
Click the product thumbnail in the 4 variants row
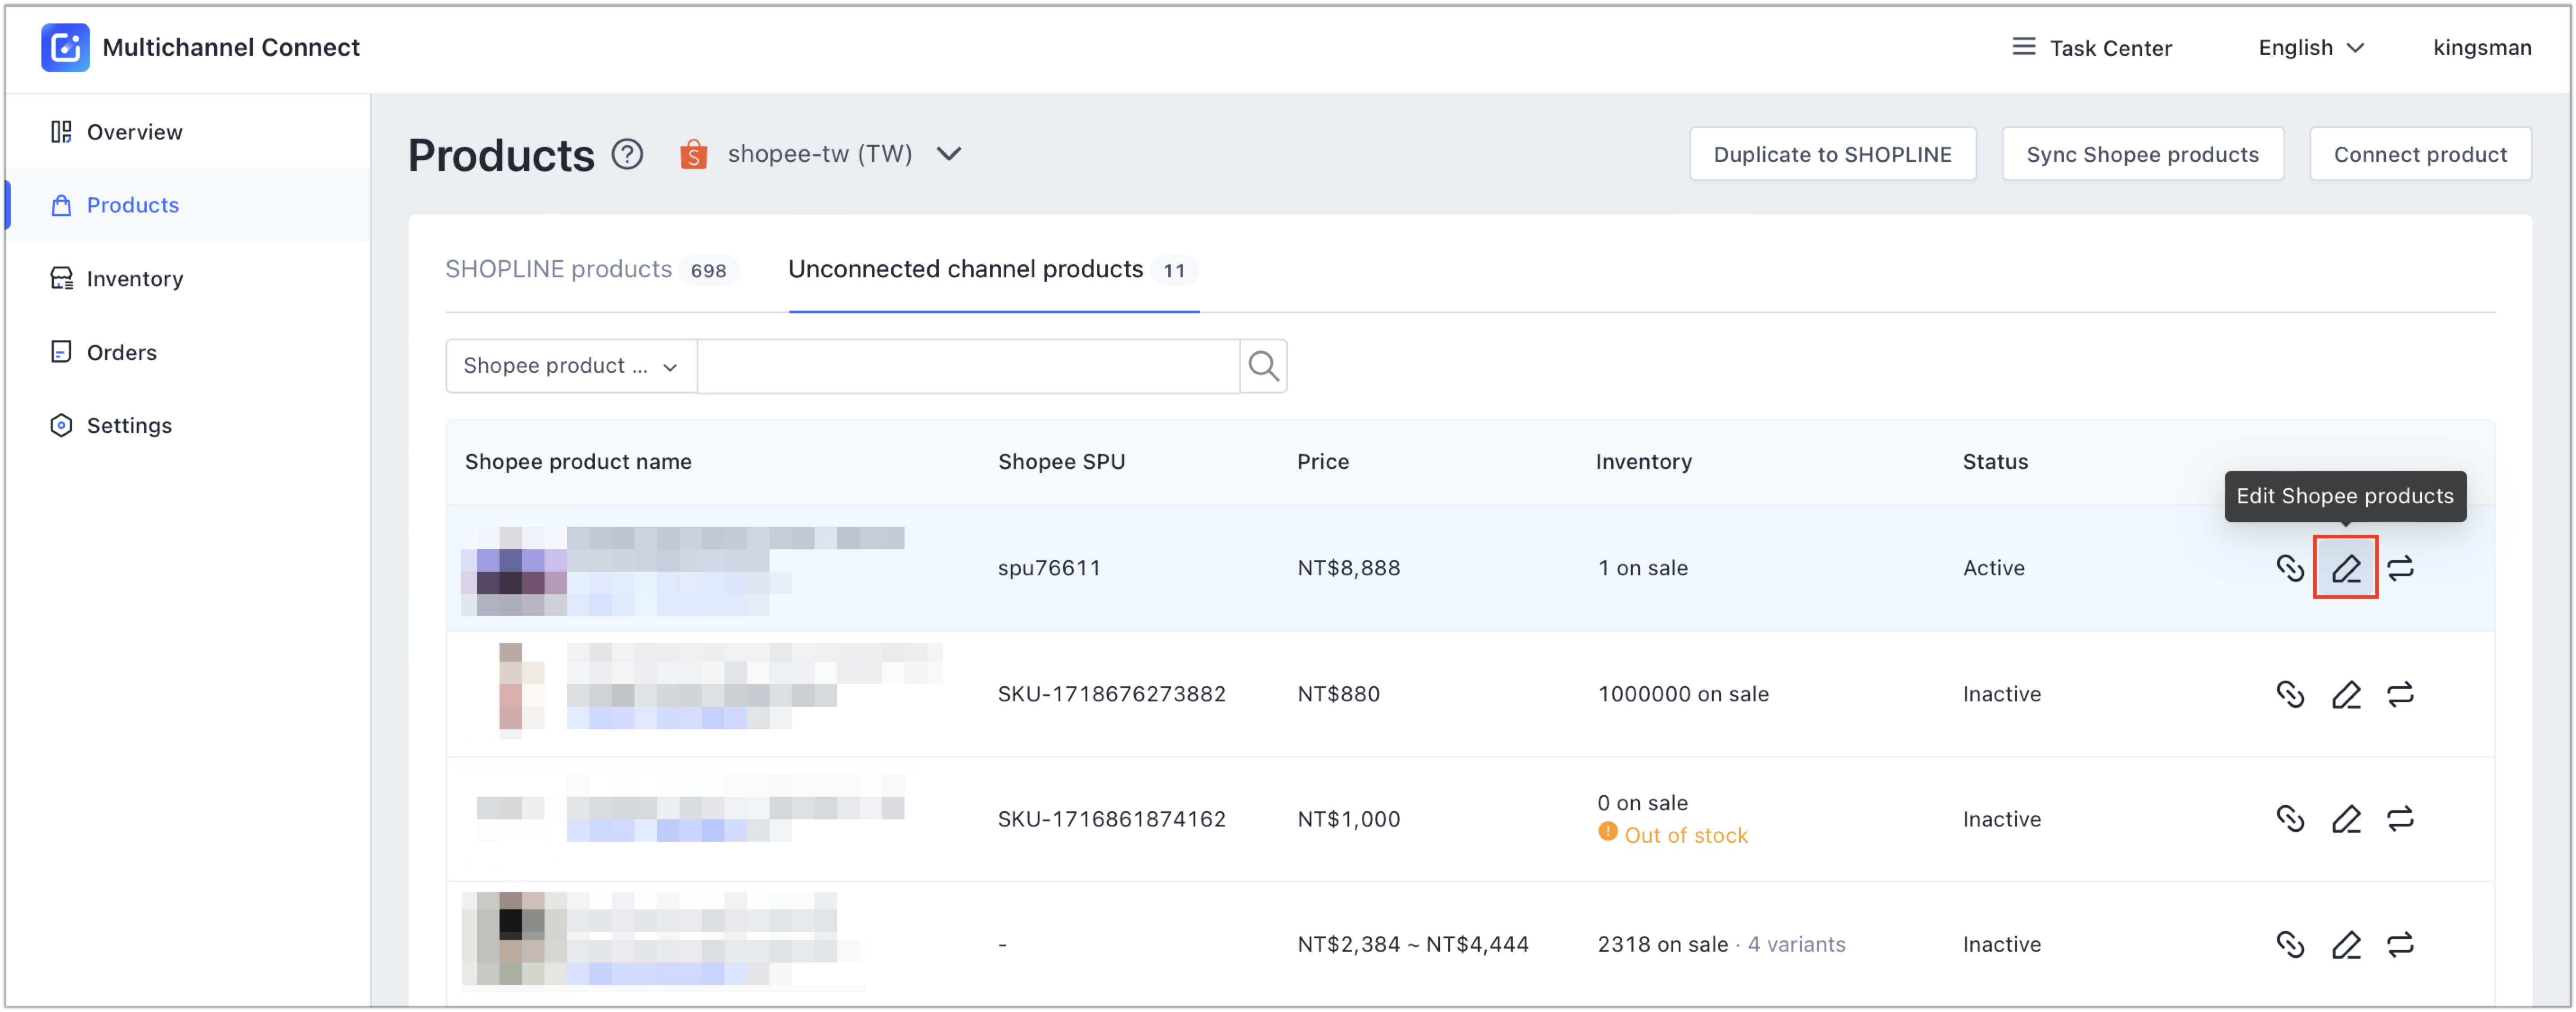click(513, 939)
